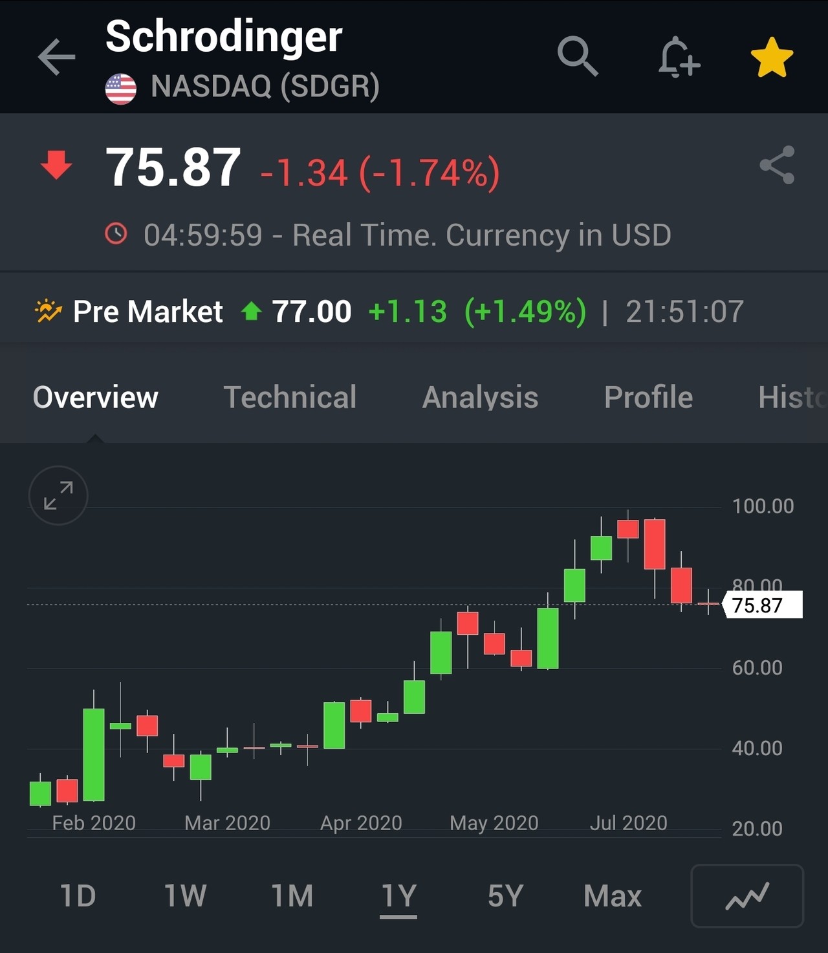
Task: Choose the 5Y timeframe
Action: pos(505,896)
